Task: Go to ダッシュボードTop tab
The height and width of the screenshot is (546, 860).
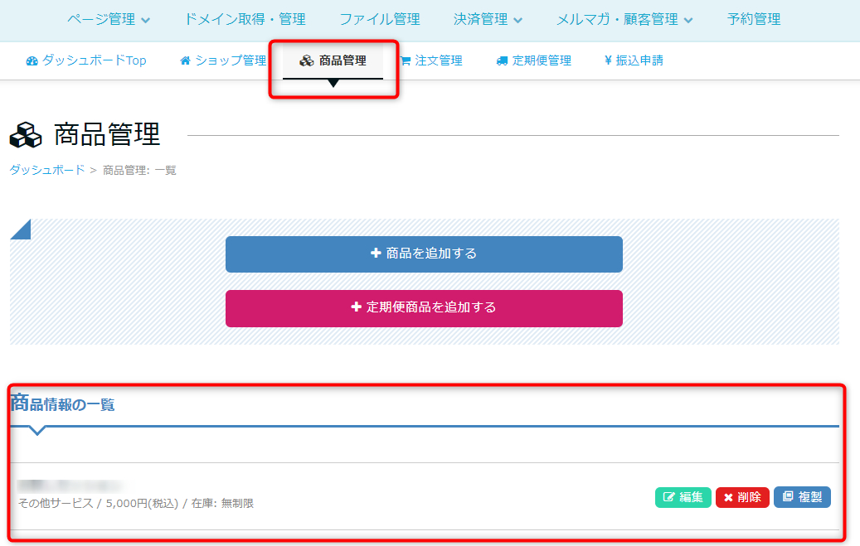Action: point(86,60)
